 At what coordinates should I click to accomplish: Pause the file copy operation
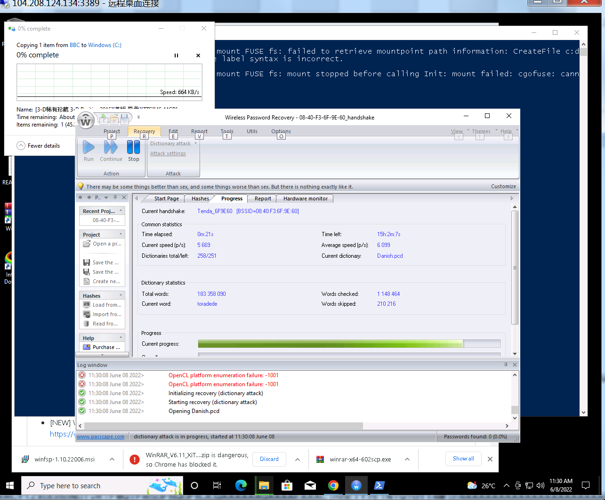(x=177, y=56)
